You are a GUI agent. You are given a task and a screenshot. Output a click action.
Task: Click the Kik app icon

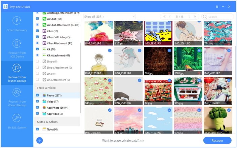point(44,49)
